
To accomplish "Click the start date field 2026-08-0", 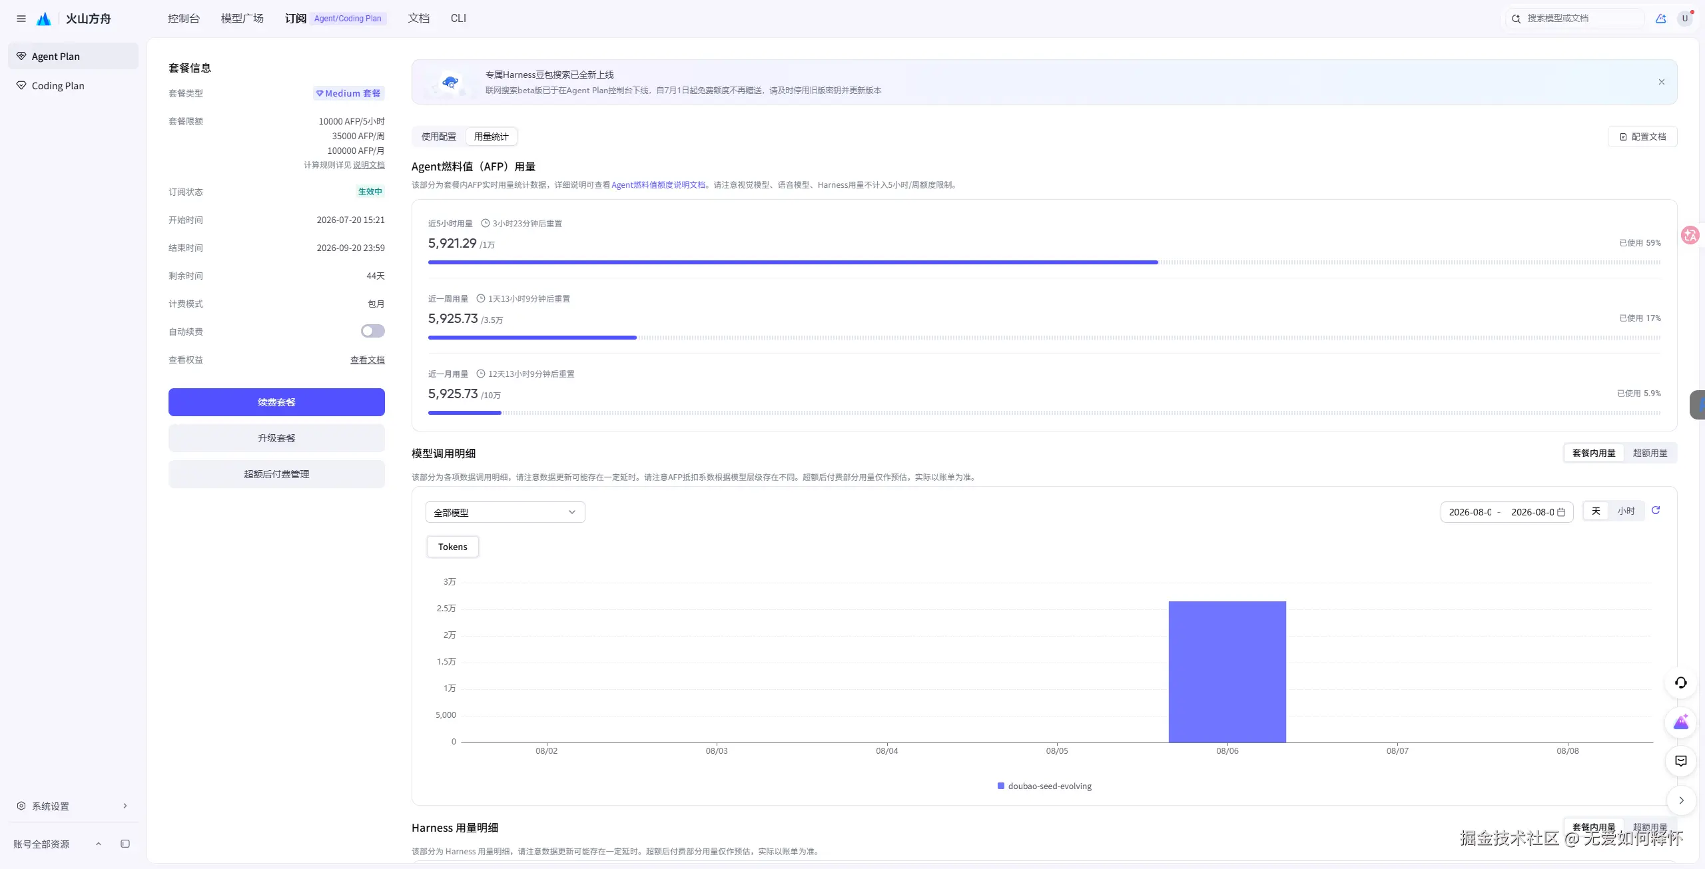I will click(x=1471, y=512).
